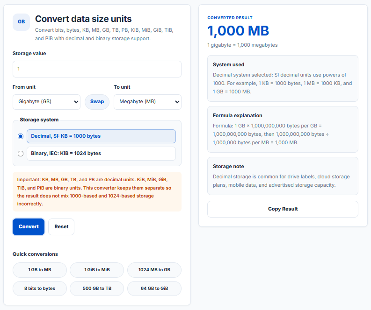
Task: Click the 'CONVERTED RESULT' label
Action: (x=230, y=18)
